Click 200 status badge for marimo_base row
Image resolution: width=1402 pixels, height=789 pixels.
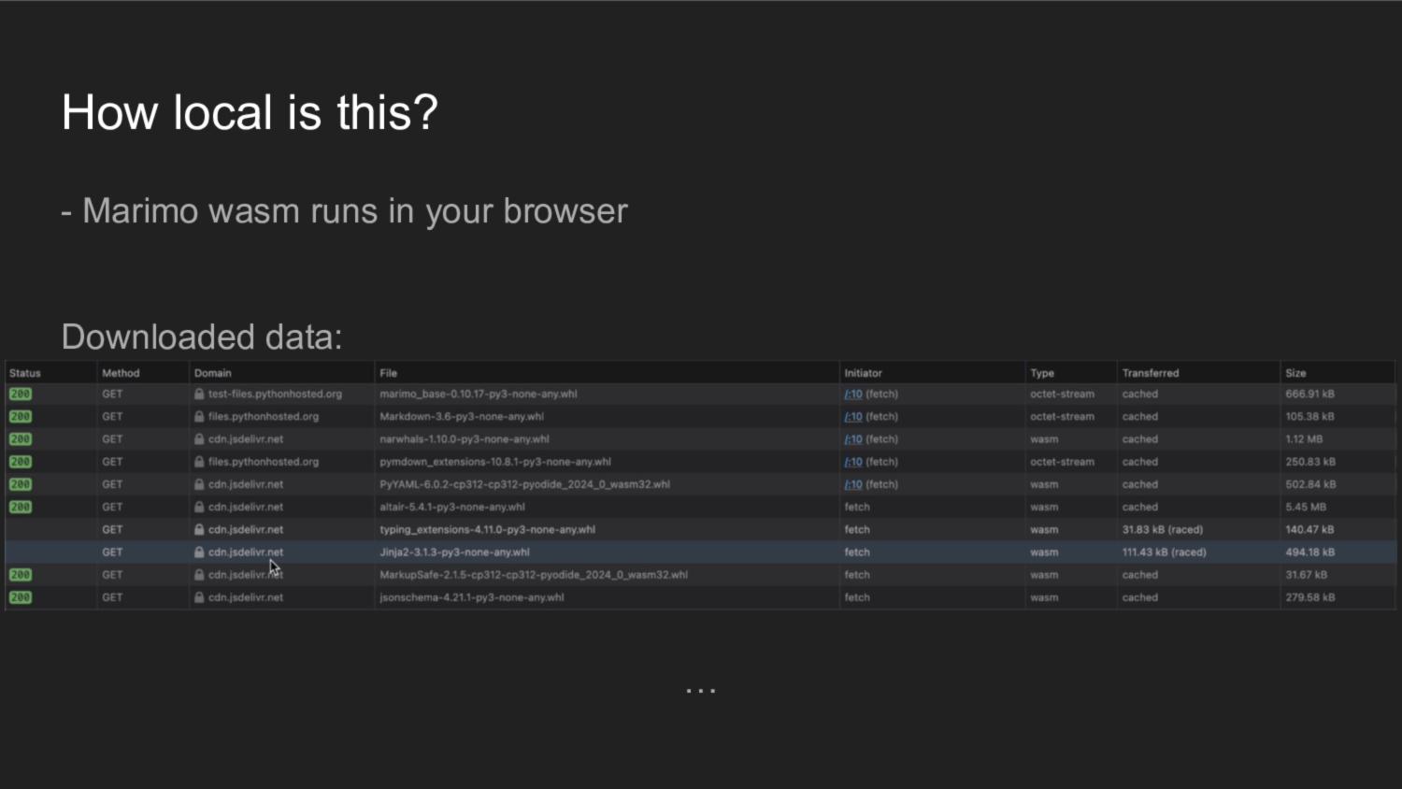point(21,394)
